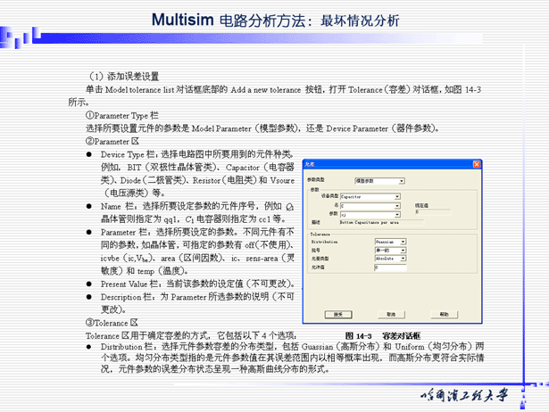This screenshot has width=549, height=412.
Task: Expand the 参数 dropdown showing cj
Action: [x=370, y=214]
